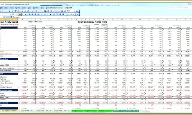Click the Spelling check icon

click(15, 11)
